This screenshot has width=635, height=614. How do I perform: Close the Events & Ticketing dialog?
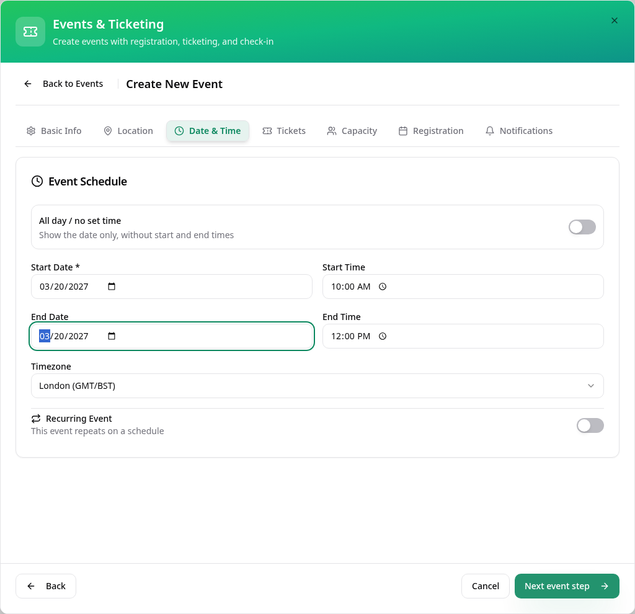(x=614, y=20)
